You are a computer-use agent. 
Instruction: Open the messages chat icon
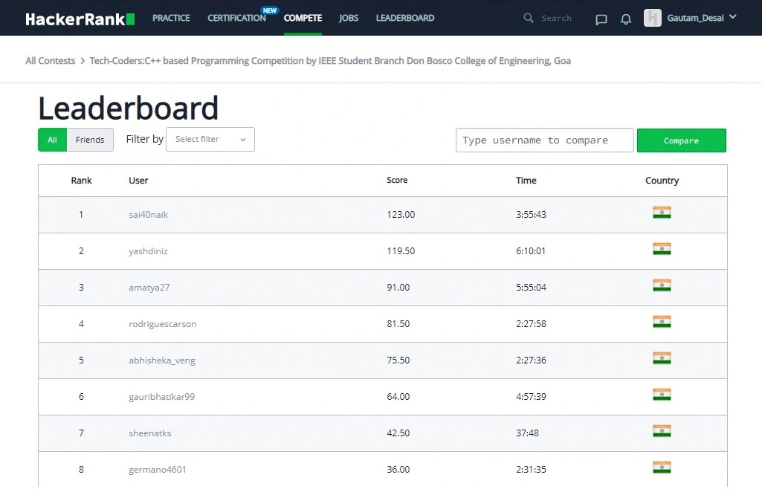click(x=601, y=19)
